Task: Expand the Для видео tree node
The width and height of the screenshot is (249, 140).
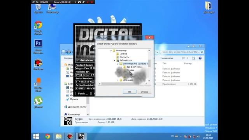Action: (x=117, y=80)
